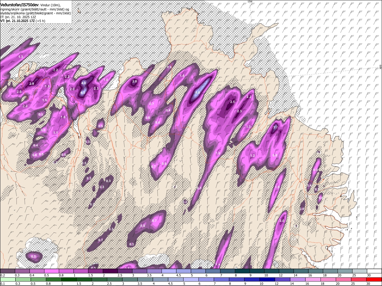Image resolution: width=382 pixels, height=286 pixels.
Task: Click the 15W longitude label at top
Action: click(x=250, y=1)
